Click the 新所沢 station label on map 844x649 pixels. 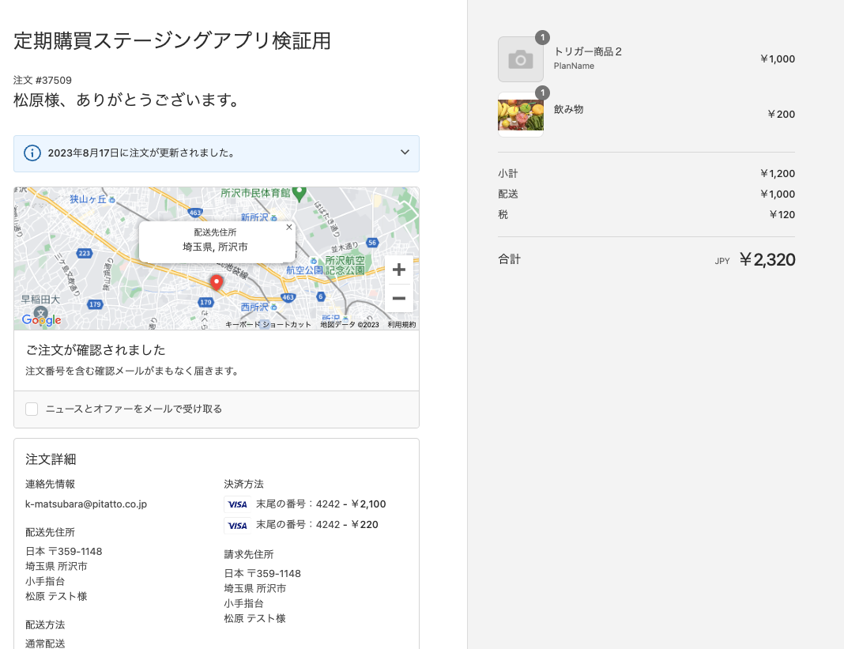pyautogui.click(x=255, y=217)
